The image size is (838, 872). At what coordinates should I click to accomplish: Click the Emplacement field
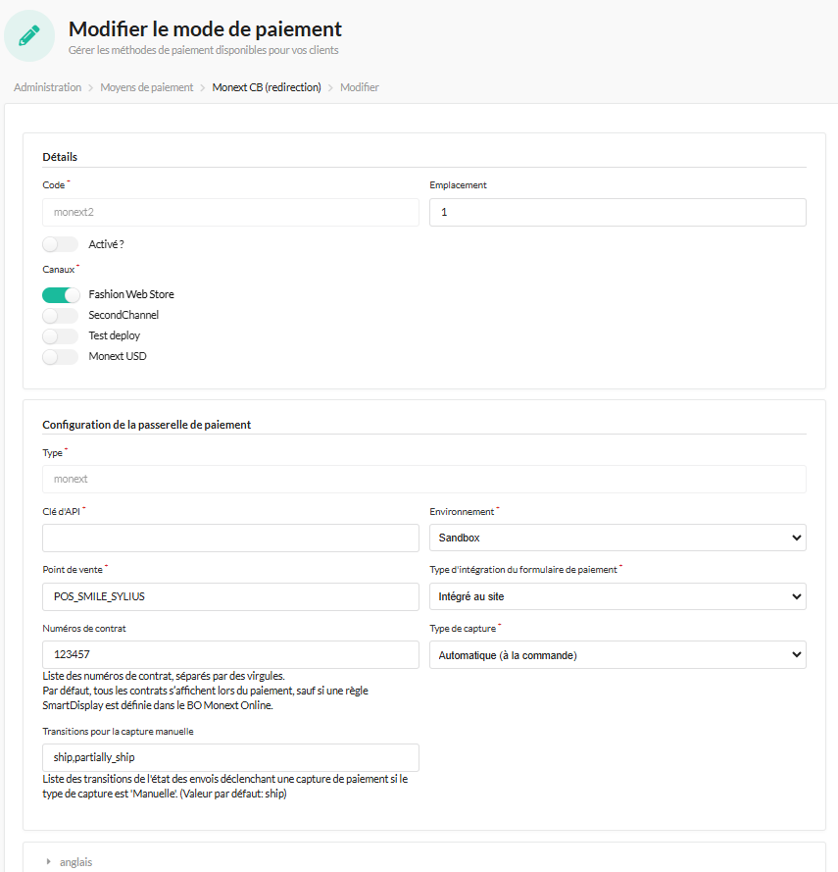pos(617,213)
